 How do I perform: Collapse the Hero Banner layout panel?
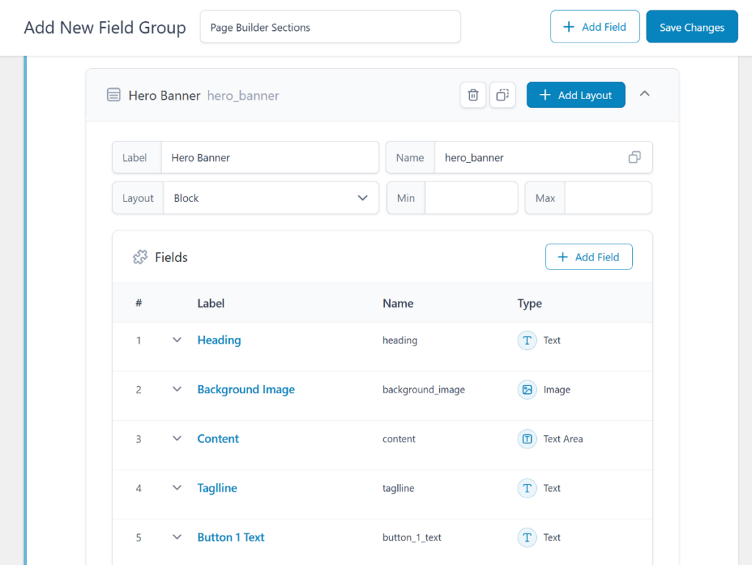(644, 94)
